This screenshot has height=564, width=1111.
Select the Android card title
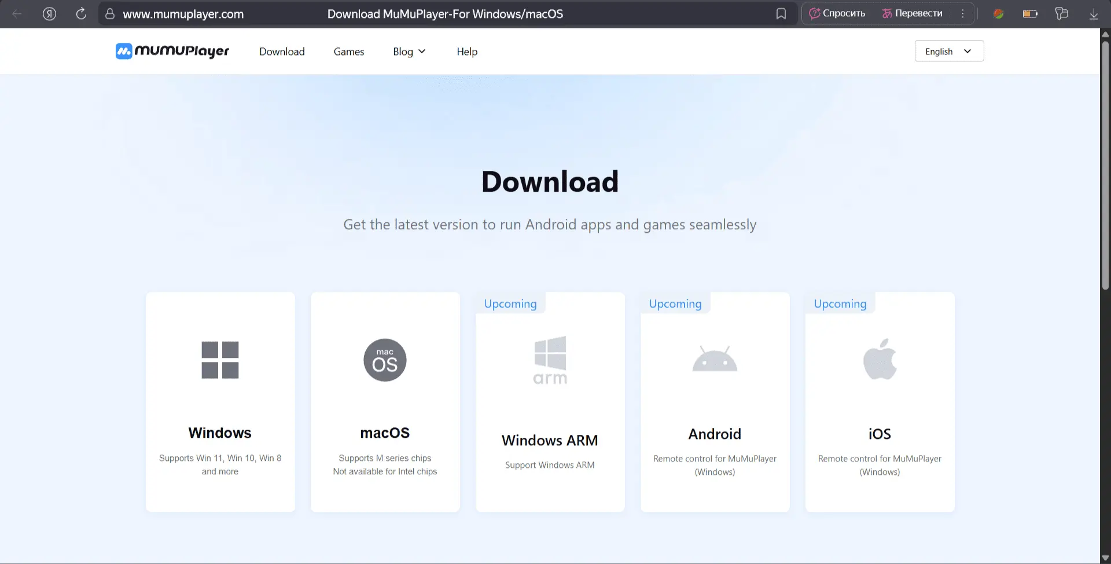pyautogui.click(x=715, y=434)
